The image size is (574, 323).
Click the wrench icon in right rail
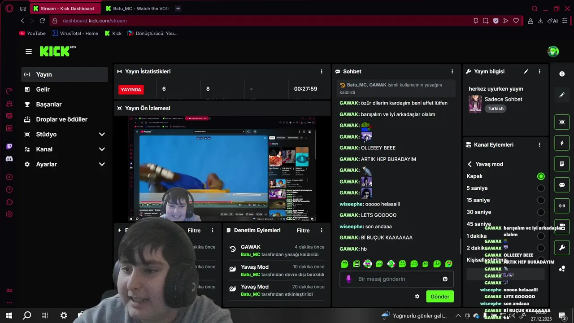tap(562, 247)
